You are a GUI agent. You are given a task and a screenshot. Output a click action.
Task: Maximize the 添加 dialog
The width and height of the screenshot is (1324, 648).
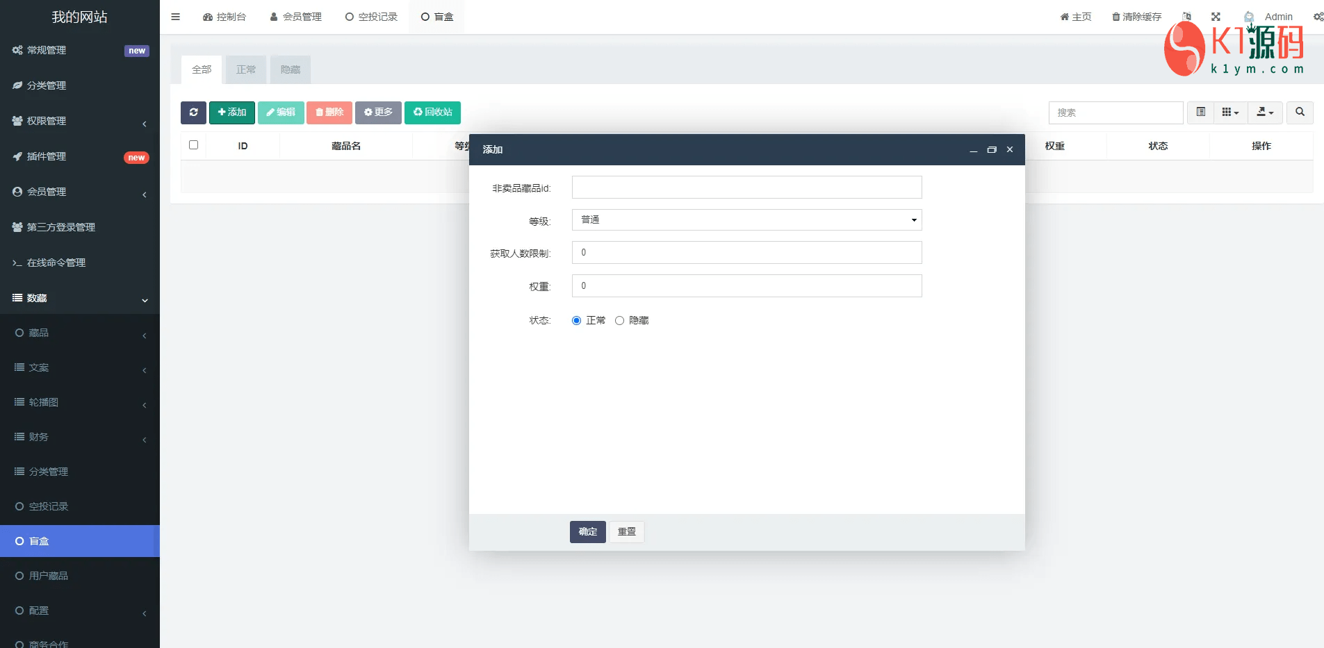coord(992,150)
